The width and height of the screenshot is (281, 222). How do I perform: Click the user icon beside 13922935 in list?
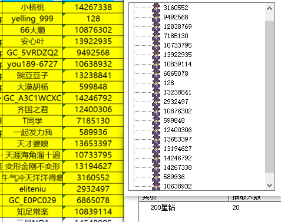(x=156, y=55)
